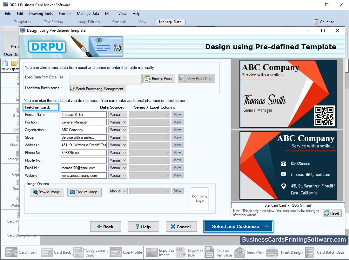Open the Drawing Tools menu
This screenshot has width=349, height=260.
click(41, 14)
